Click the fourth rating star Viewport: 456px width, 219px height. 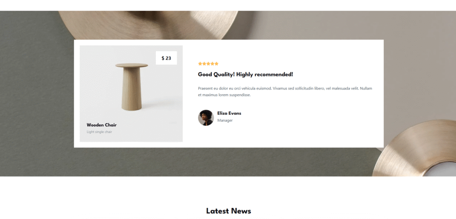coord(212,63)
